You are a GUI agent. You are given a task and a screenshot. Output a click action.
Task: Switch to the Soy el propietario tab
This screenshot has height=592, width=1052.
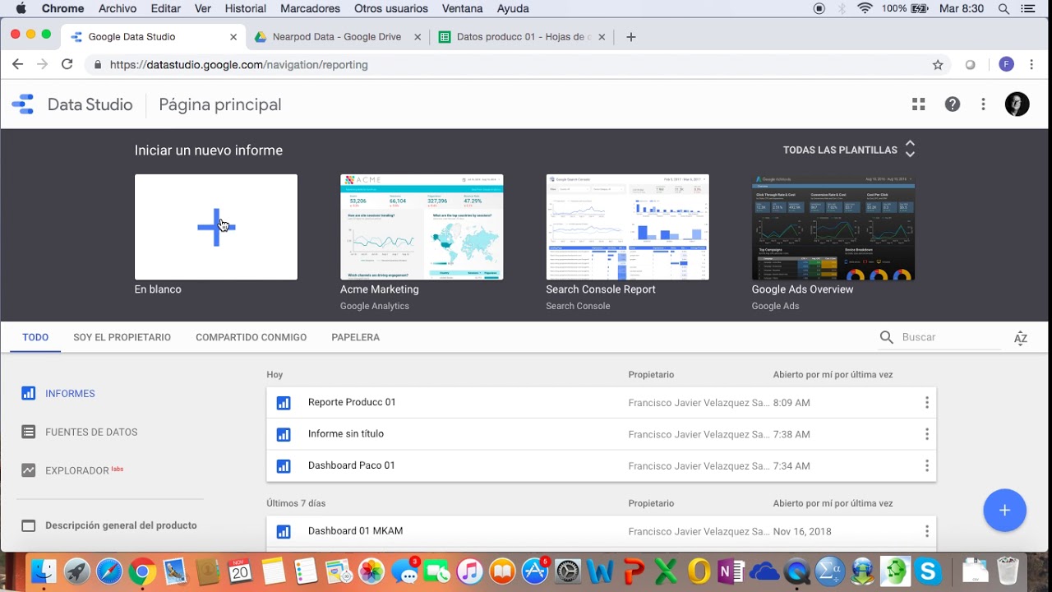[x=122, y=337]
